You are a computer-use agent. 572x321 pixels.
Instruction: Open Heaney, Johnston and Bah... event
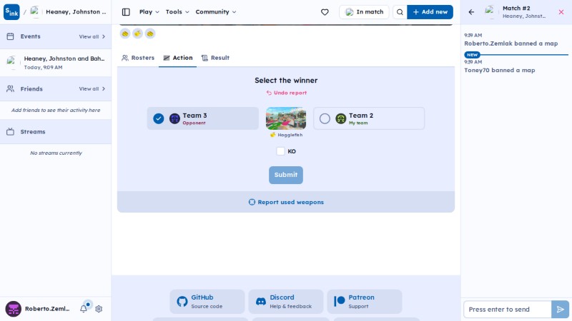point(56,63)
